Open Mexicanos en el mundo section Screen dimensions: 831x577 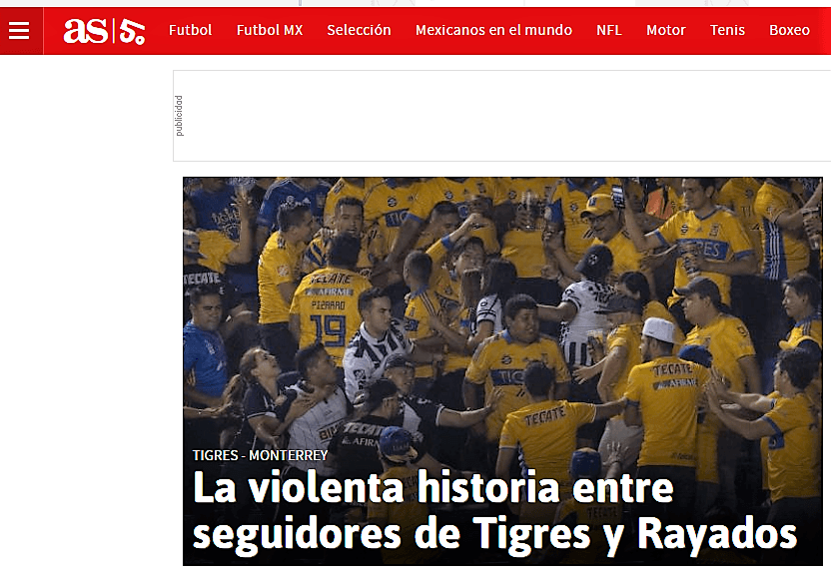pos(493,30)
